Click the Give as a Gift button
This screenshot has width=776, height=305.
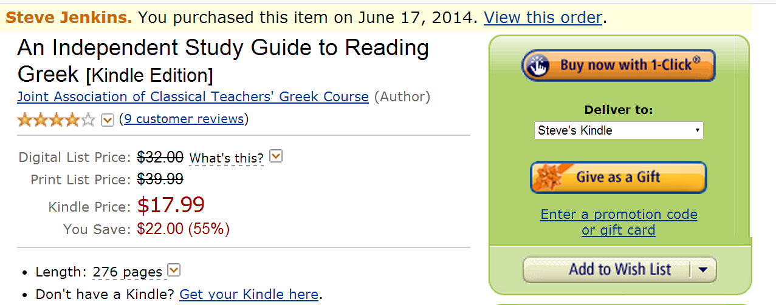click(618, 177)
